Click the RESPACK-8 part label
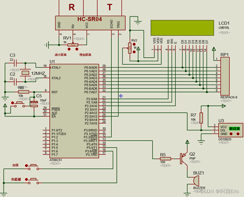This screenshot has width=244, height=197. [229, 97]
